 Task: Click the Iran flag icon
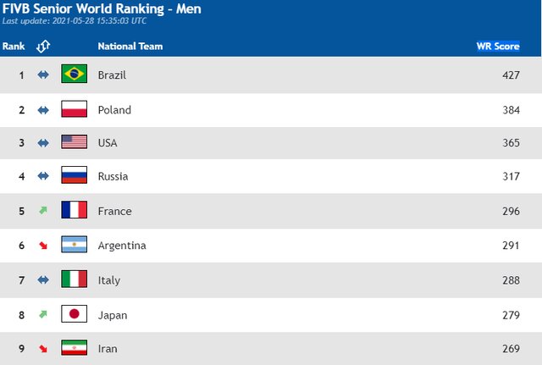pos(75,347)
